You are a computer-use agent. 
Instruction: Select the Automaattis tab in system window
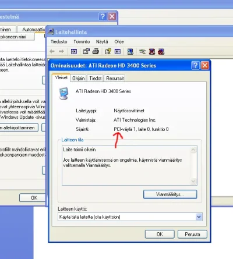coord(31,30)
